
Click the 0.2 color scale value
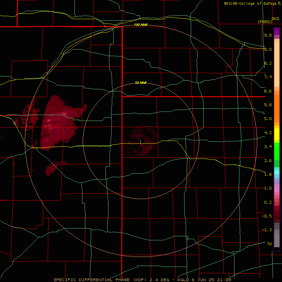pos(268,202)
